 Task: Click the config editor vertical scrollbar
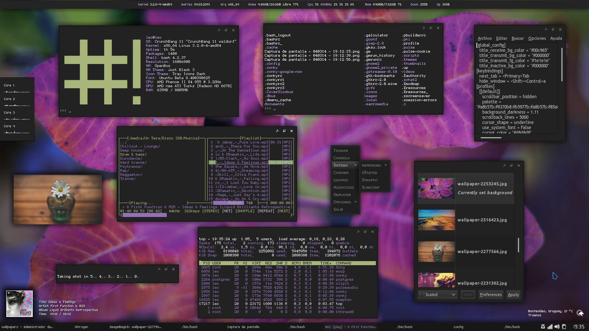[562, 64]
